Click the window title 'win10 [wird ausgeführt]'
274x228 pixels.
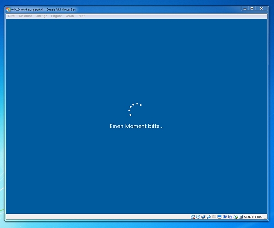(x=27, y=10)
